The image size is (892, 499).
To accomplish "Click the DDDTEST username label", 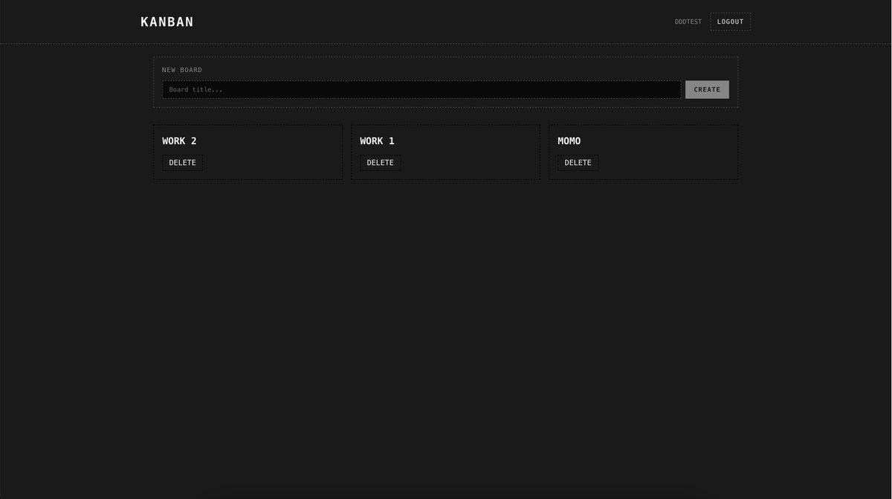I will coord(688,22).
